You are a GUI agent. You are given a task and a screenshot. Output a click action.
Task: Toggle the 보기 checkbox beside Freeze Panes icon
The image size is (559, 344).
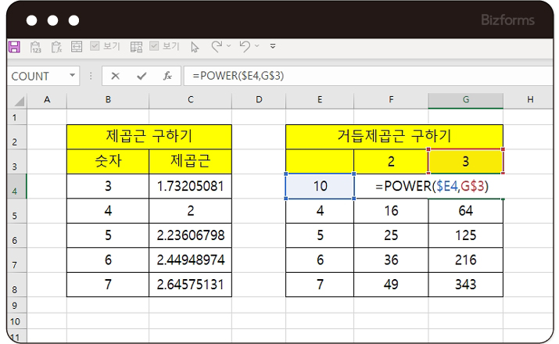(x=154, y=46)
